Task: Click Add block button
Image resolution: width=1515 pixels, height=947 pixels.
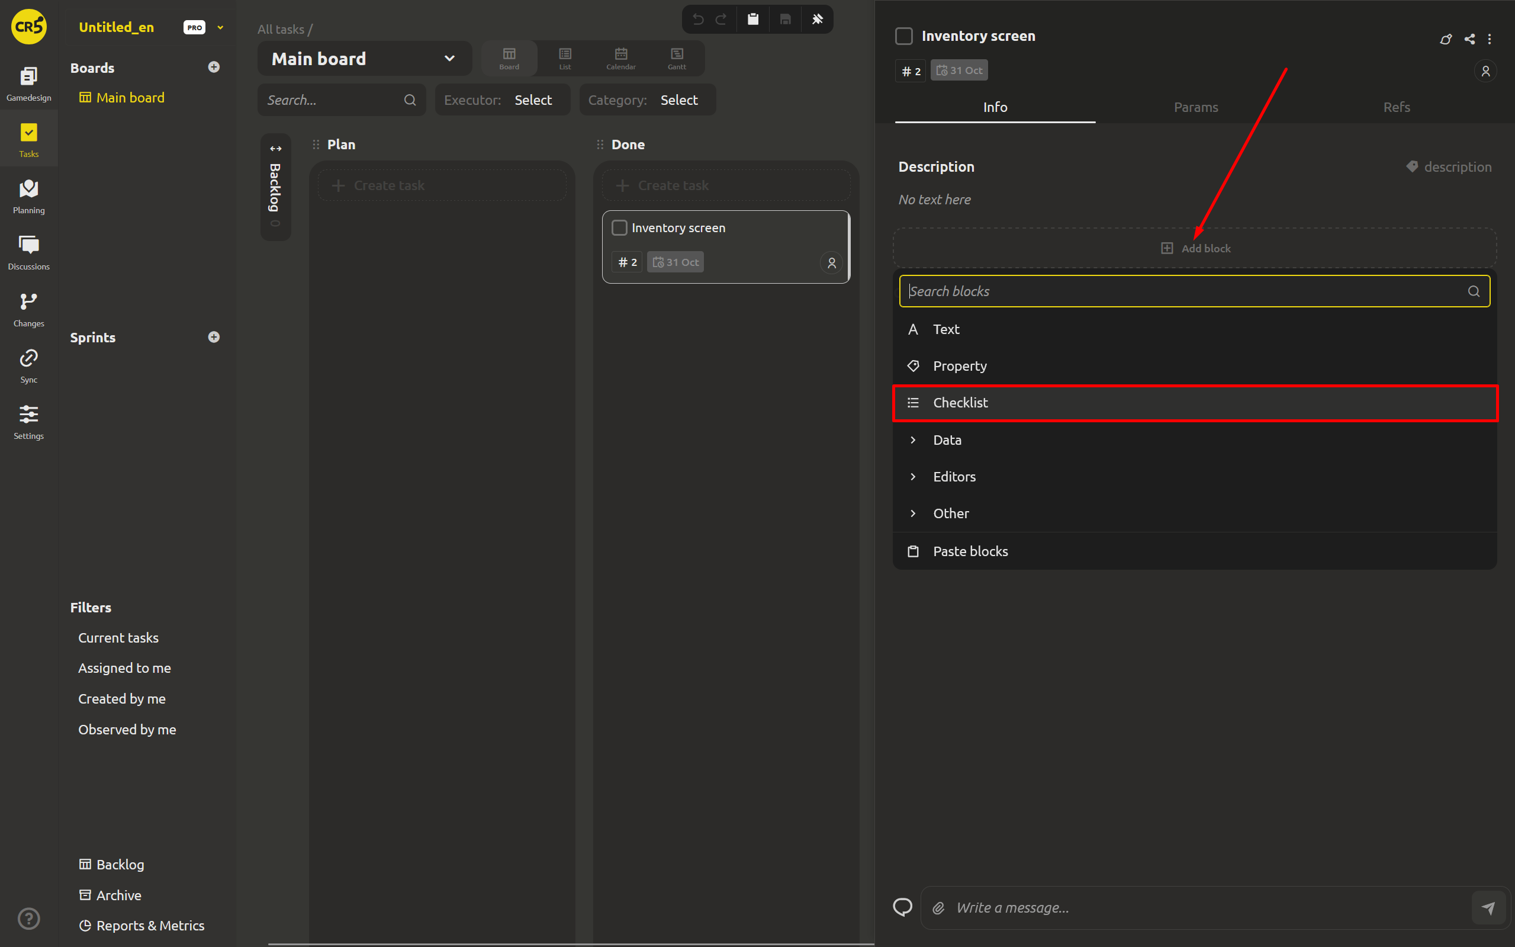Action: click(1195, 248)
